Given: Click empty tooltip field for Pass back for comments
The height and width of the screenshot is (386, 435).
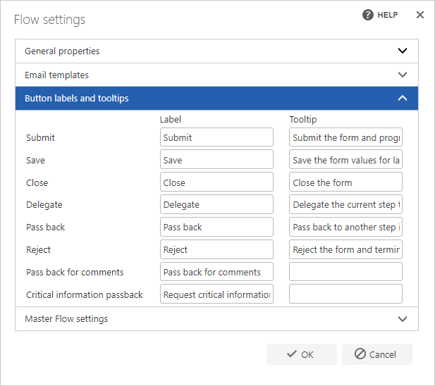Looking at the screenshot, I should point(345,272).
